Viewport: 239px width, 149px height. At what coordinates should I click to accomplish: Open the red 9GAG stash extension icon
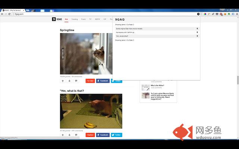tap(221, 14)
